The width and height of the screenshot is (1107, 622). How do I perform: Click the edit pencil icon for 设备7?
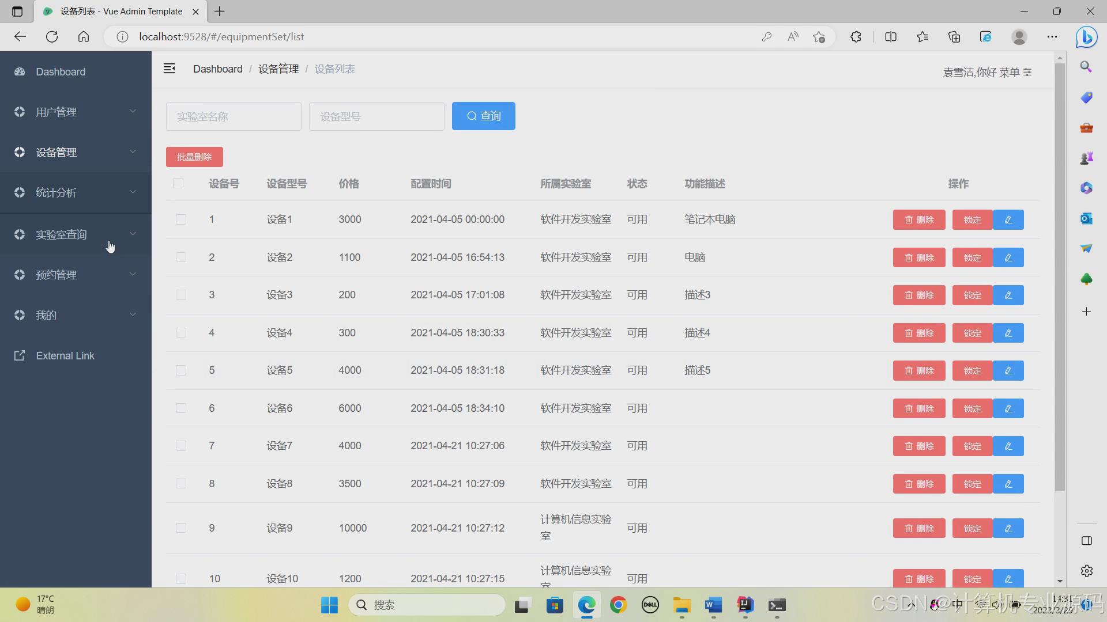(x=1008, y=446)
